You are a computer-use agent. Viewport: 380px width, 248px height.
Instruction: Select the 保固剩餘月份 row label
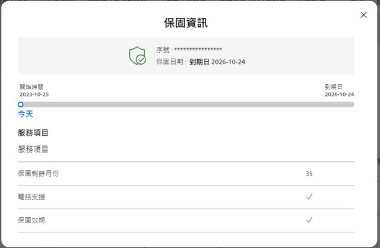click(39, 174)
